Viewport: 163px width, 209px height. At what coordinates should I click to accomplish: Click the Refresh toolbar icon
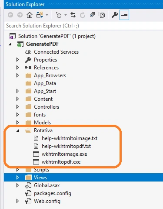tap(83, 15)
